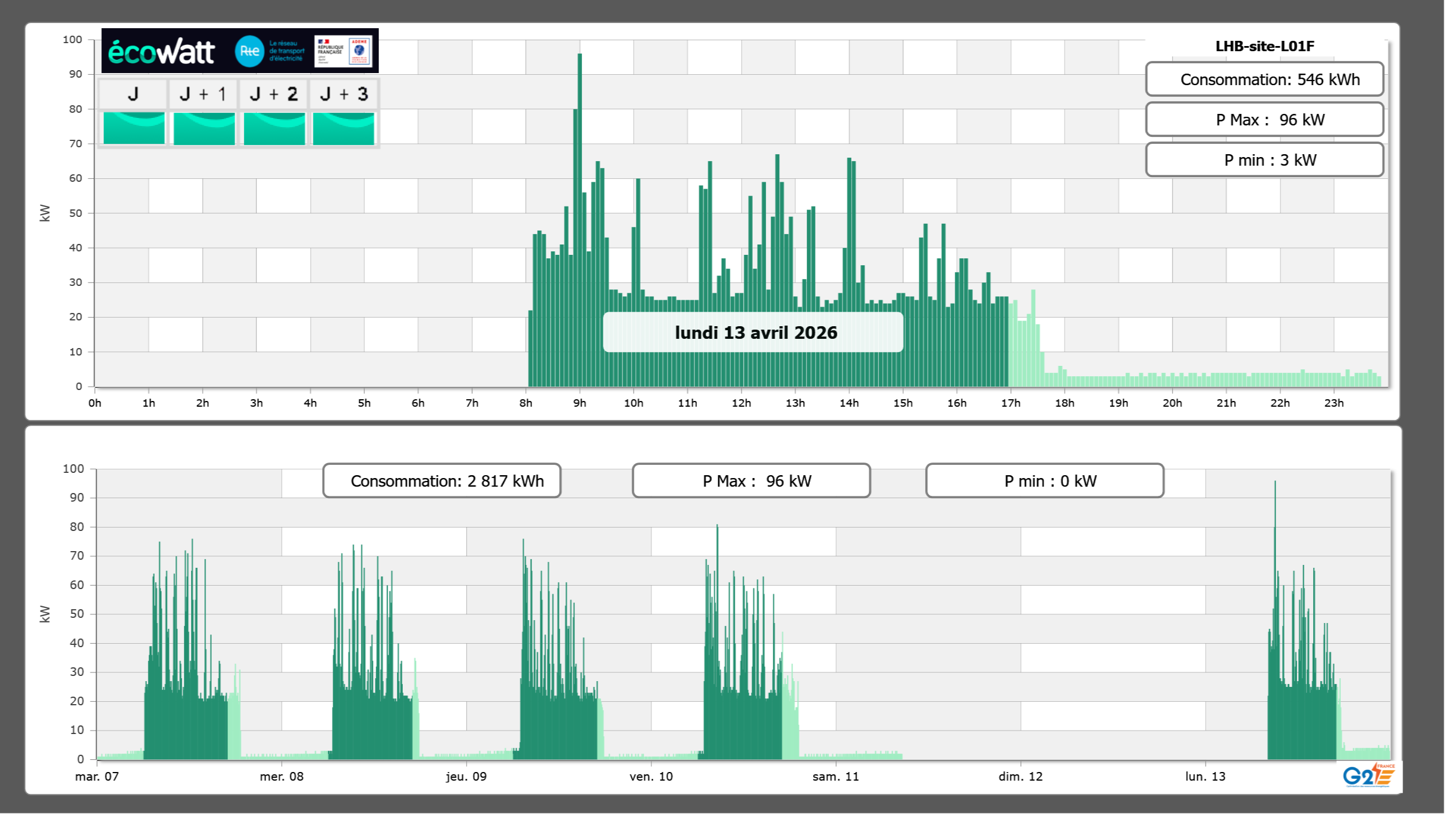Click the écoWatt logo

(161, 52)
